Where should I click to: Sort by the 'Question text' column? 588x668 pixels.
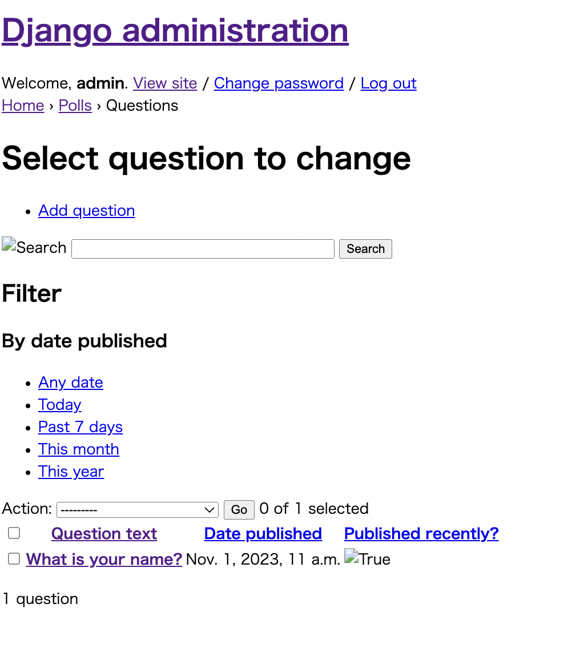tap(104, 533)
